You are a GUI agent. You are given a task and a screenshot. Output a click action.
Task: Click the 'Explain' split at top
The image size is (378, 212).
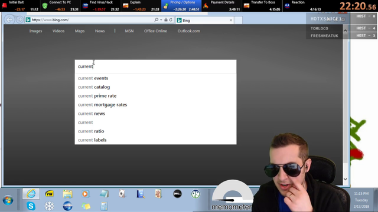[x=141, y=6]
